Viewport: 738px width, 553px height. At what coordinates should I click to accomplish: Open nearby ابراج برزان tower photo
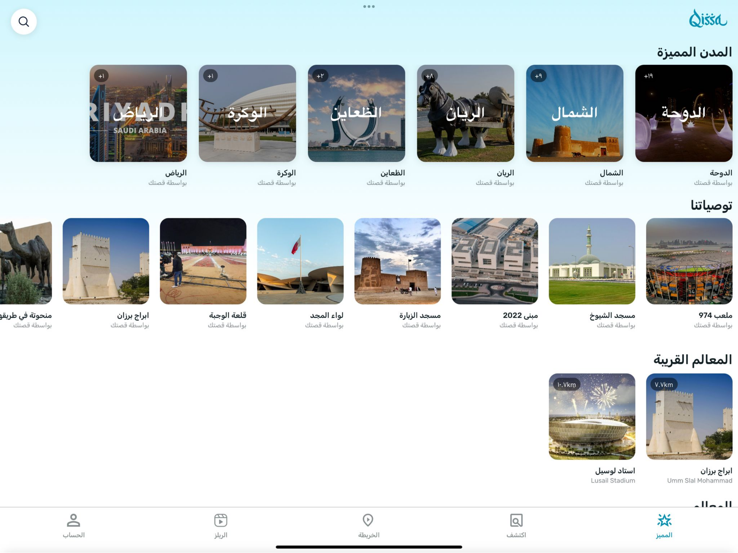pyautogui.click(x=689, y=417)
